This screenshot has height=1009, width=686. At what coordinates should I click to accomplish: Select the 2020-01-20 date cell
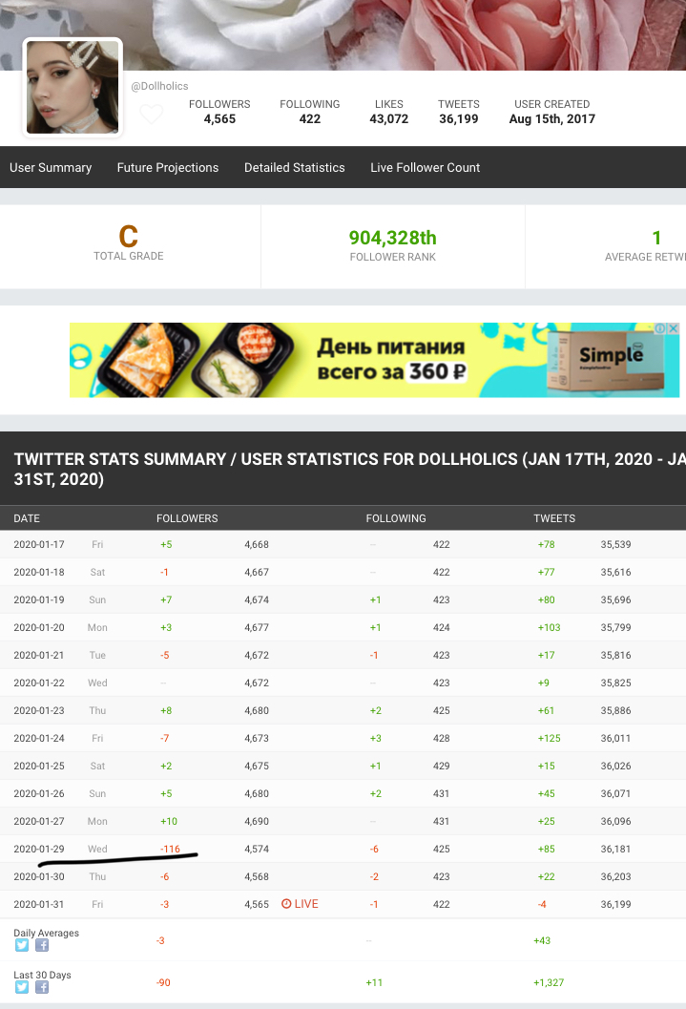39,627
